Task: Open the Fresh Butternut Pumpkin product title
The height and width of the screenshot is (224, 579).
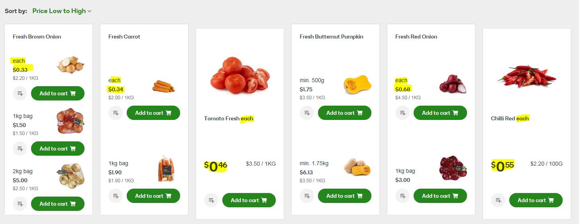Action: [x=332, y=37]
